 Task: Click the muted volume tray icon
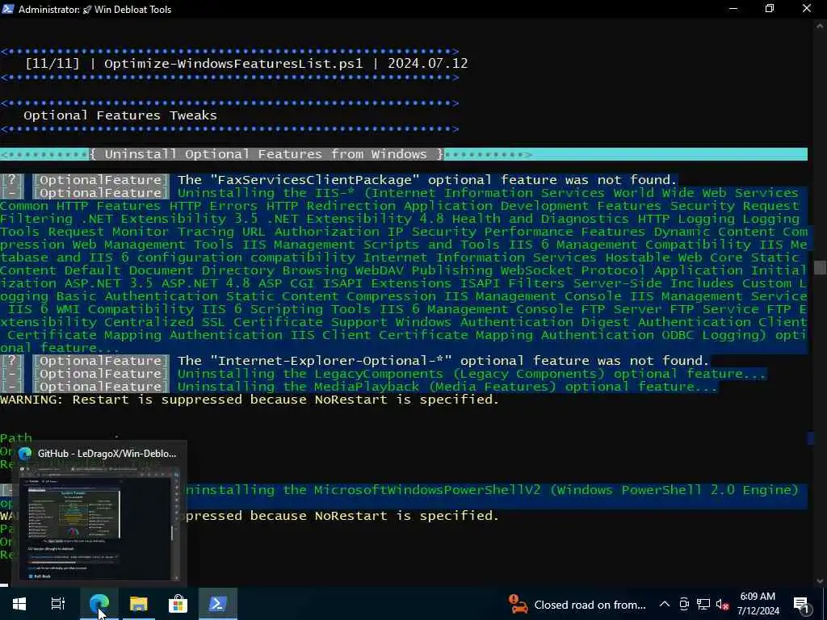click(x=723, y=604)
